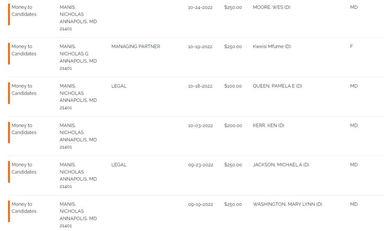Click the 09-23-2022 date entry

pos(201,165)
